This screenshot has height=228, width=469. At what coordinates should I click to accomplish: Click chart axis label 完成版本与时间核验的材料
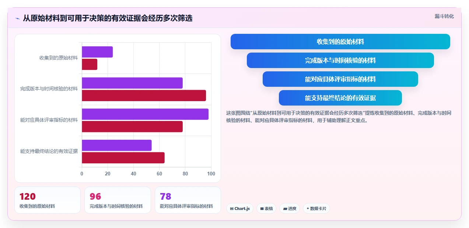point(49,89)
